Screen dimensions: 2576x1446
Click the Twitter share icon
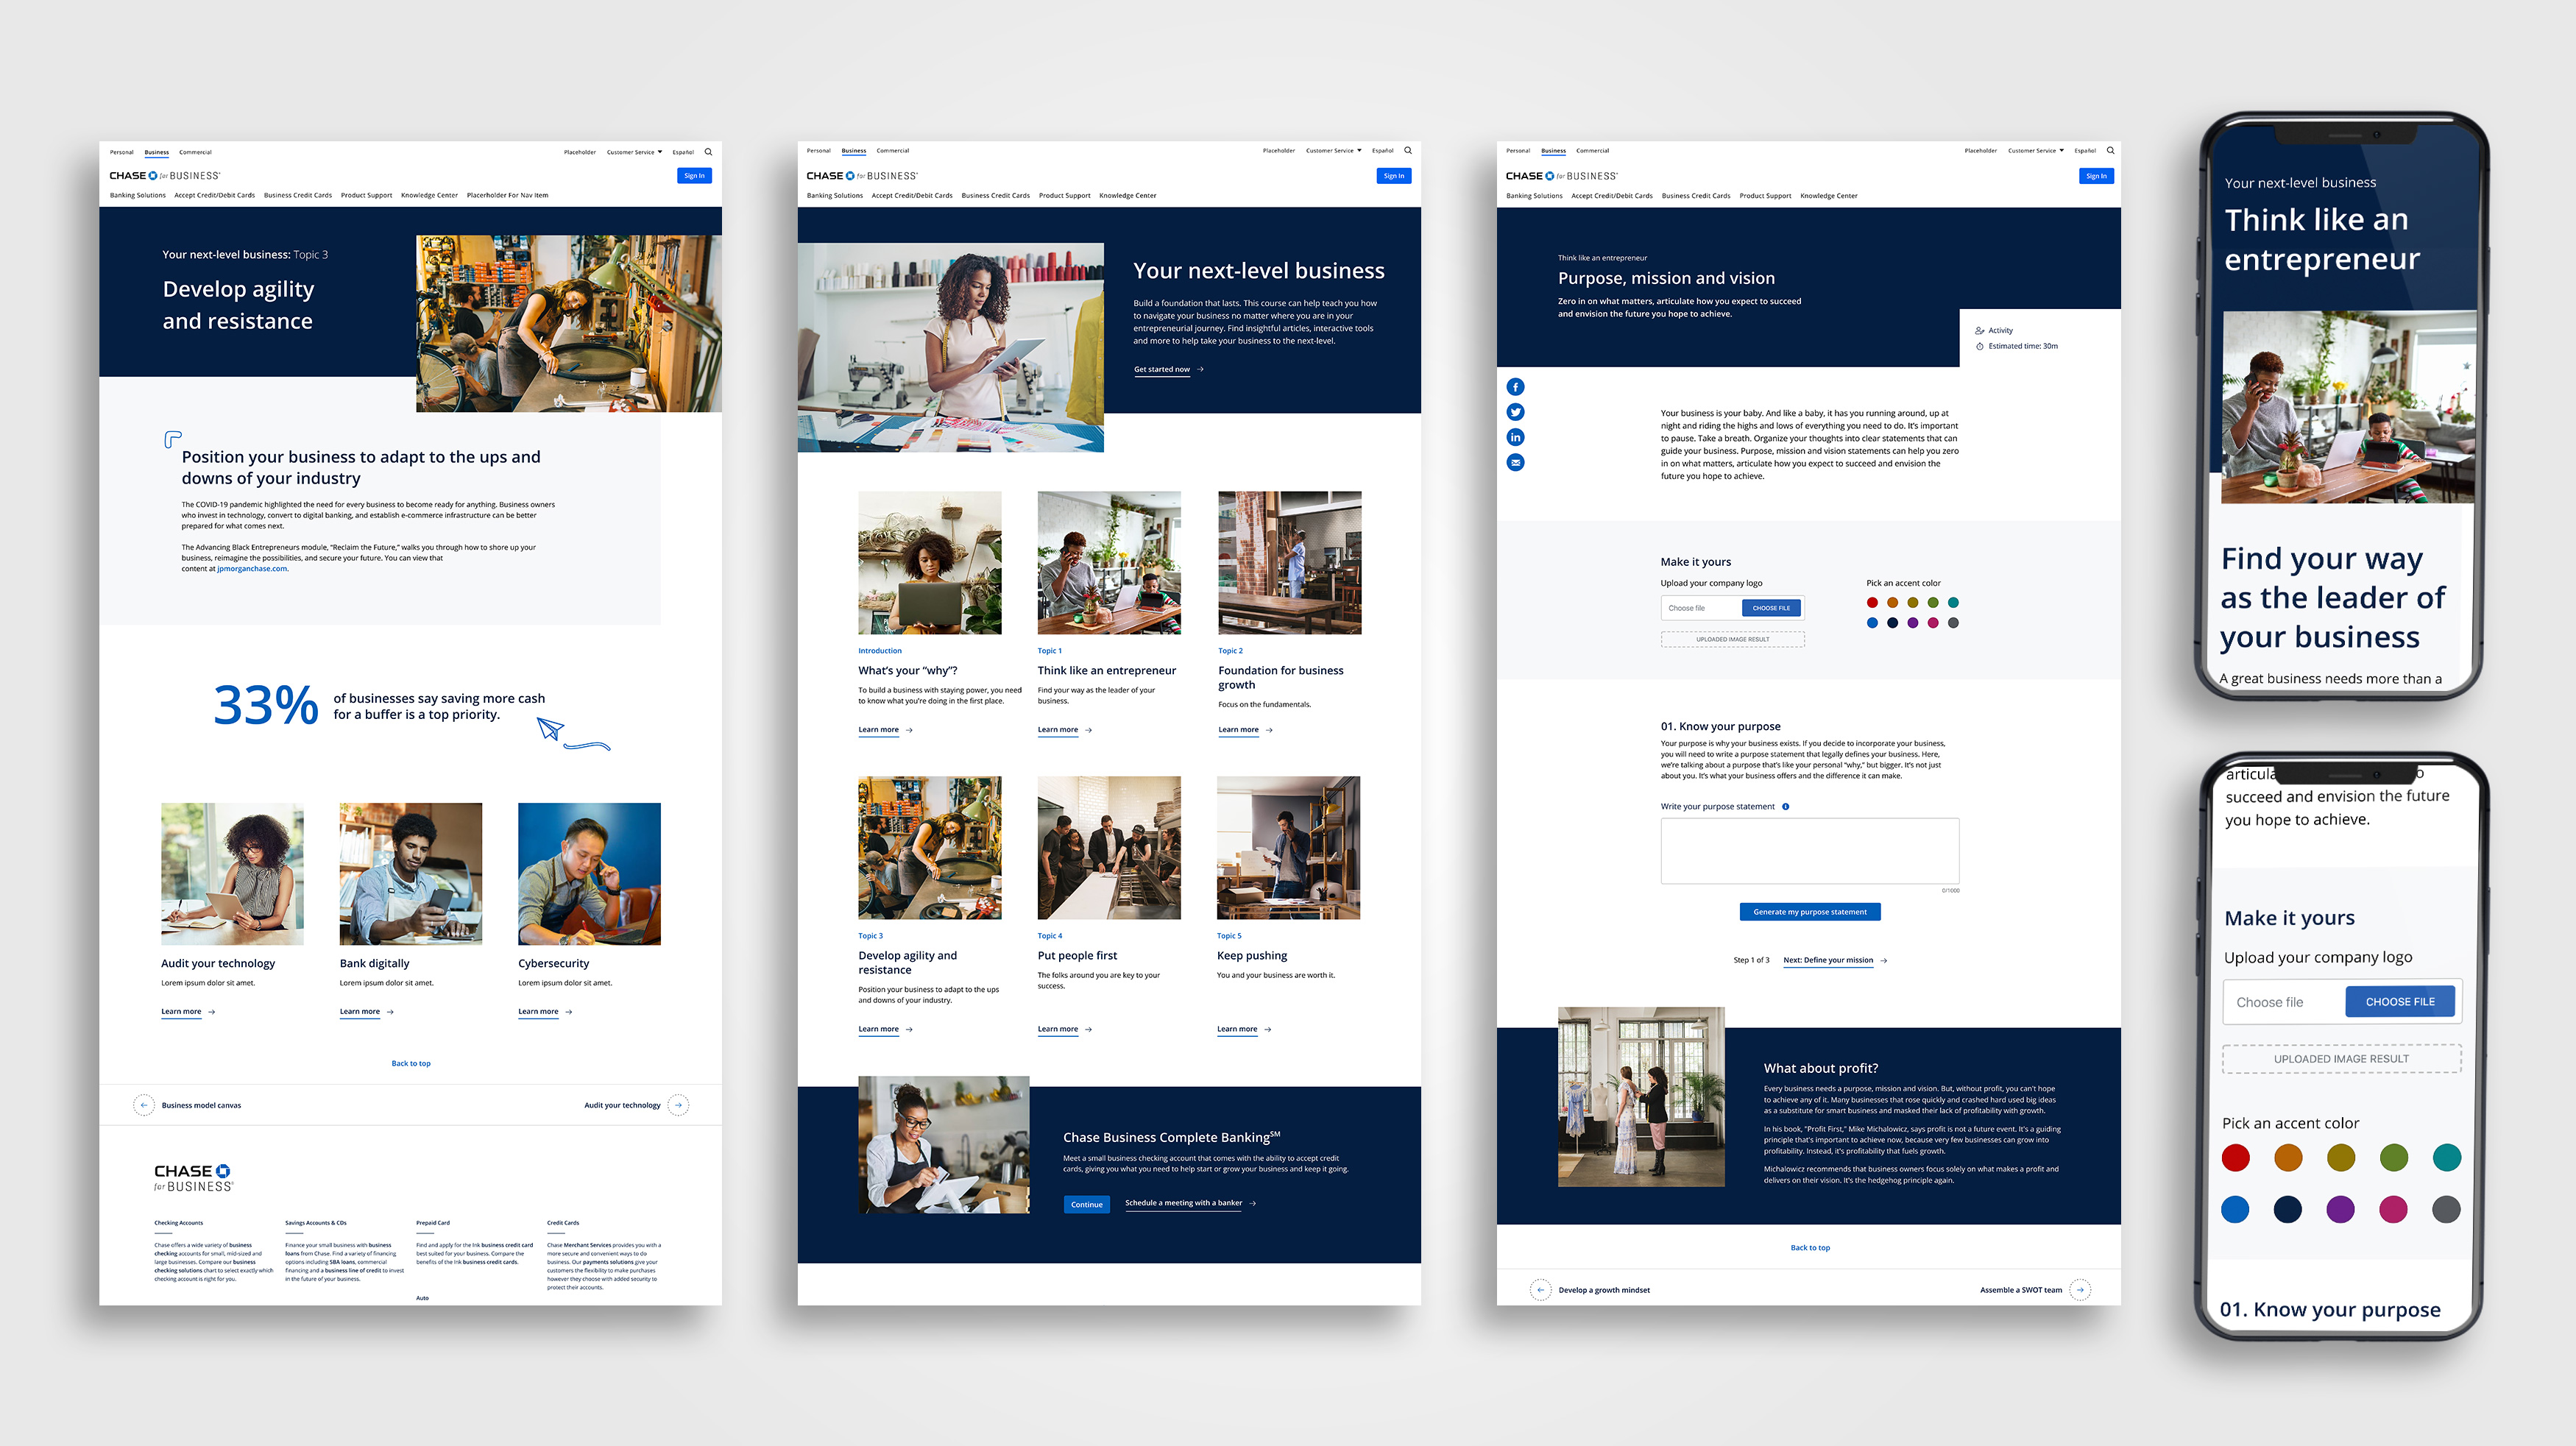click(x=1515, y=412)
